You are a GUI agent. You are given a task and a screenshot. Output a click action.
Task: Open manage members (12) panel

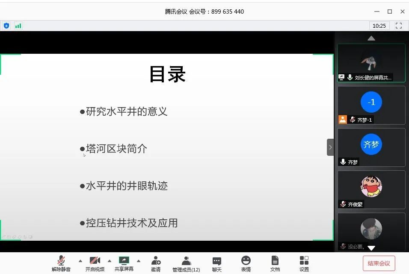click(186, 263)
